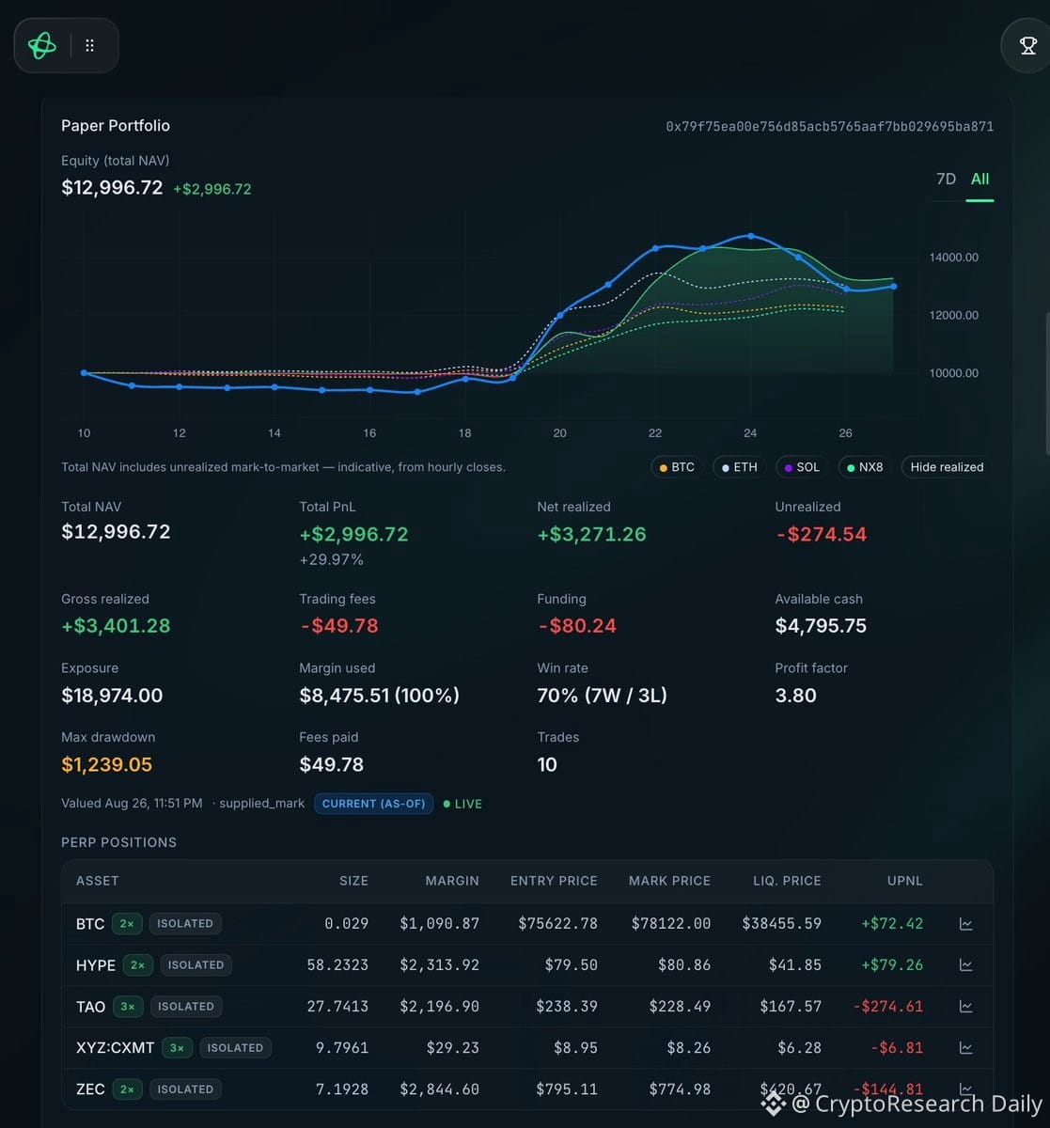Click the CURRENT (AS-OF) badge
Screen dimensions: 1050x1128
pos(374,804)
